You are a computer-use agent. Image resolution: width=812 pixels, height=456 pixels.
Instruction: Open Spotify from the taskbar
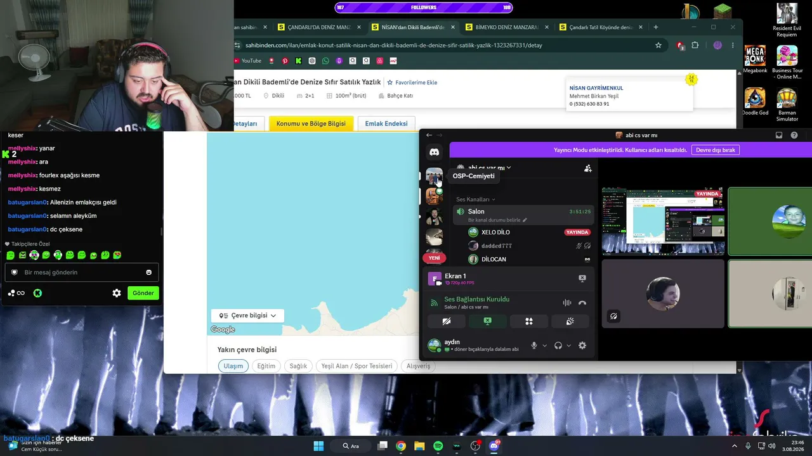tap(438, 446)
